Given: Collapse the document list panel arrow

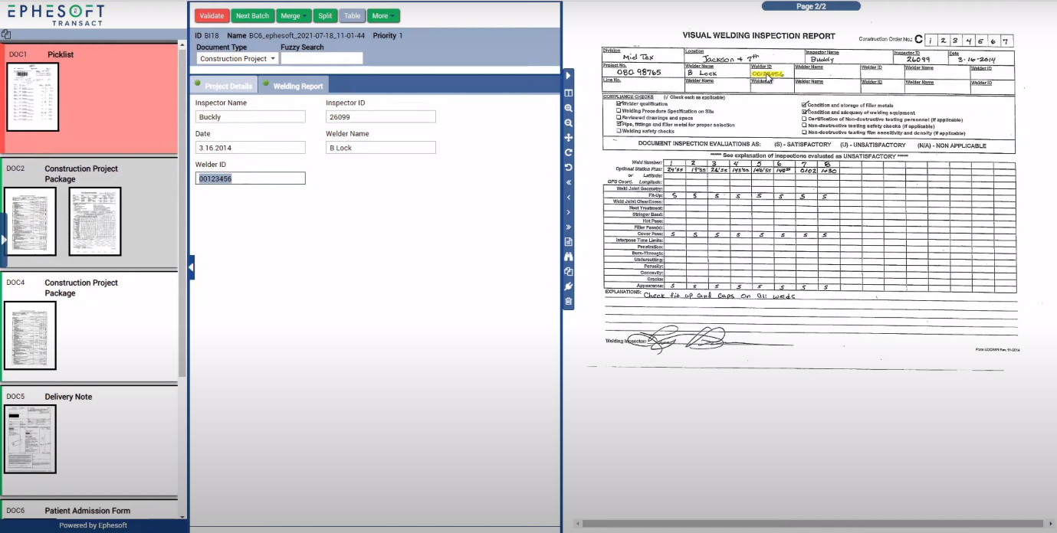Looking at the screenshot, I should (x=4, y=240).
